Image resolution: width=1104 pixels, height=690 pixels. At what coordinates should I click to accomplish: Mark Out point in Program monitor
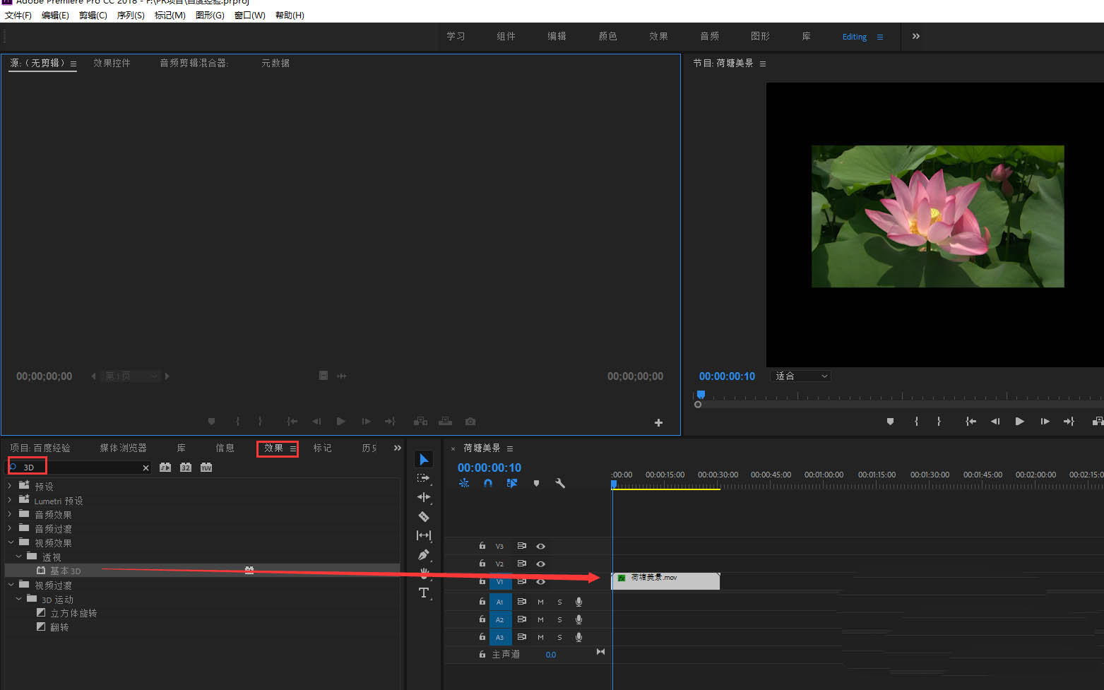[x=939, y=422]
